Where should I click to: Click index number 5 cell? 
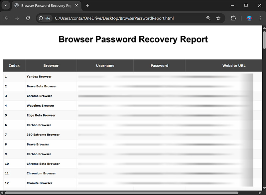14,115
